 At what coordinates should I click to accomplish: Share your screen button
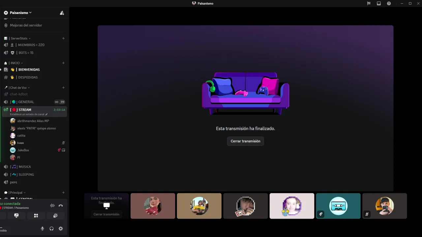[16, 216]
